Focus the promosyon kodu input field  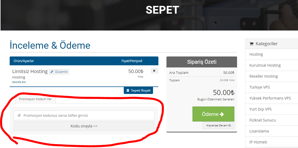point(84,115)
